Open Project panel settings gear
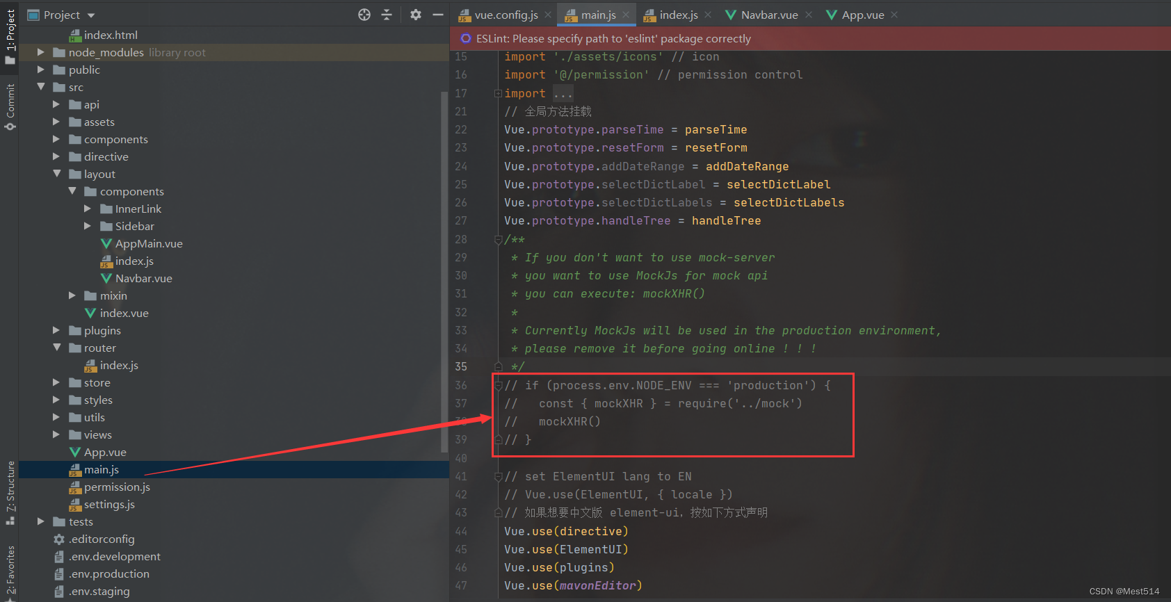Image resolution: width=1171 pixels, height=602 pixels. 416,15
